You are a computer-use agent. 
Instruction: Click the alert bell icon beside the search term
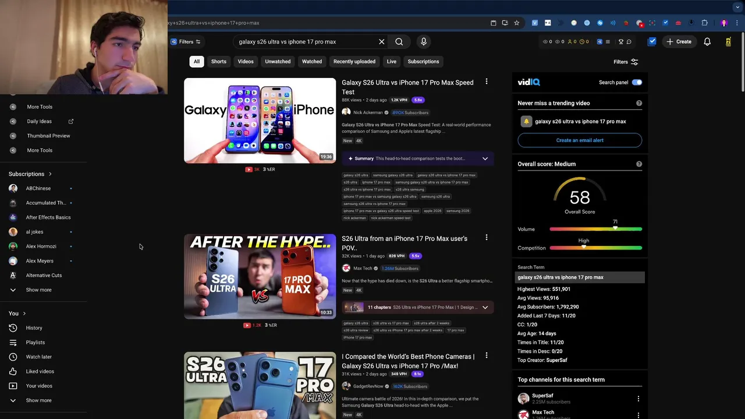point(526,122)
